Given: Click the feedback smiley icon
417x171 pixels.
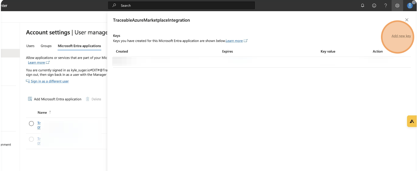Looking at the screenshot, I should click(374, 5).
